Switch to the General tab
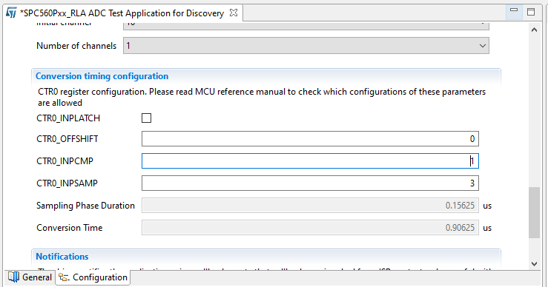Image resolution: width=548 pixels, height=287 pixels. pyautogui.click(x=30, y=277)
